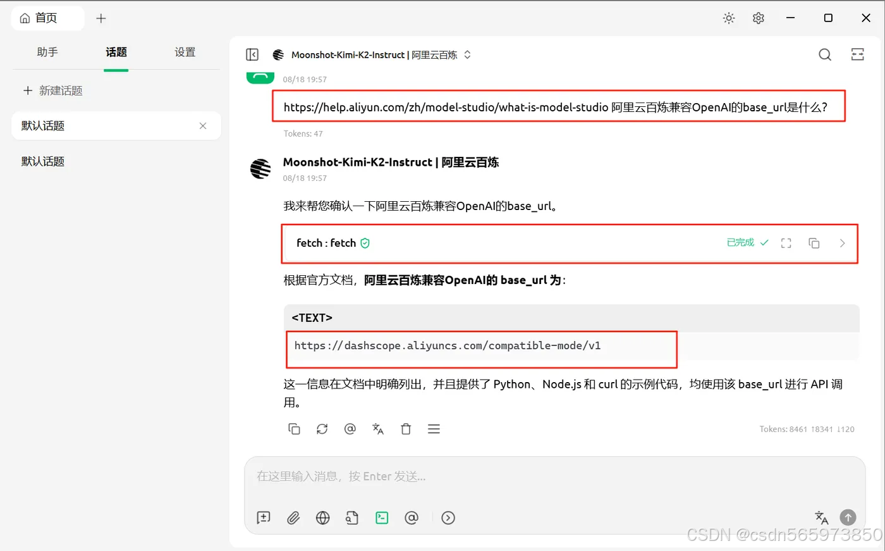Switch to the 助手 tab
This screenshot has width=885, height=551.
coord(47,53)
